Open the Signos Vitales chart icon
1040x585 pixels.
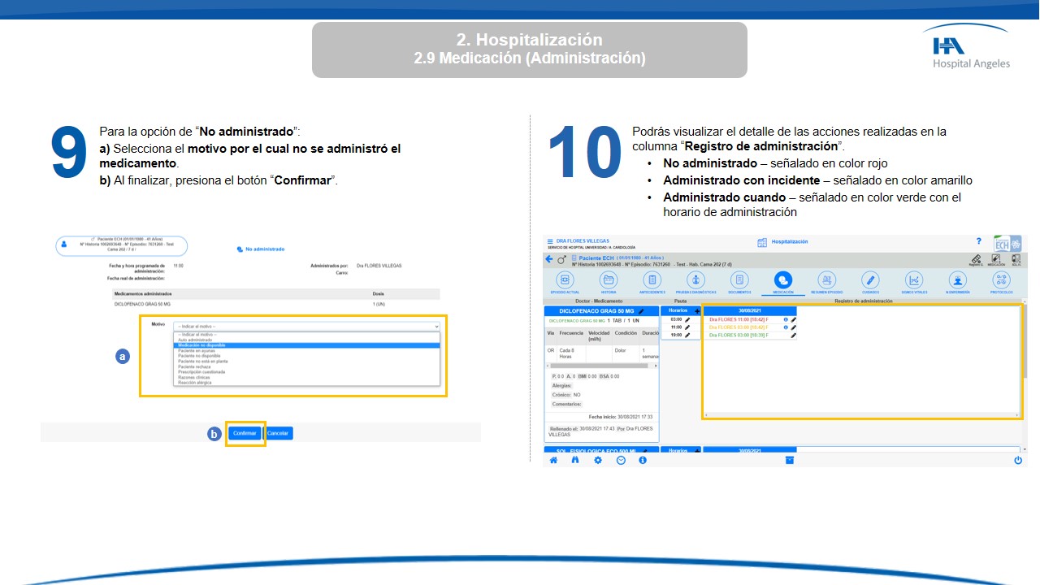[x=914, y=280]
